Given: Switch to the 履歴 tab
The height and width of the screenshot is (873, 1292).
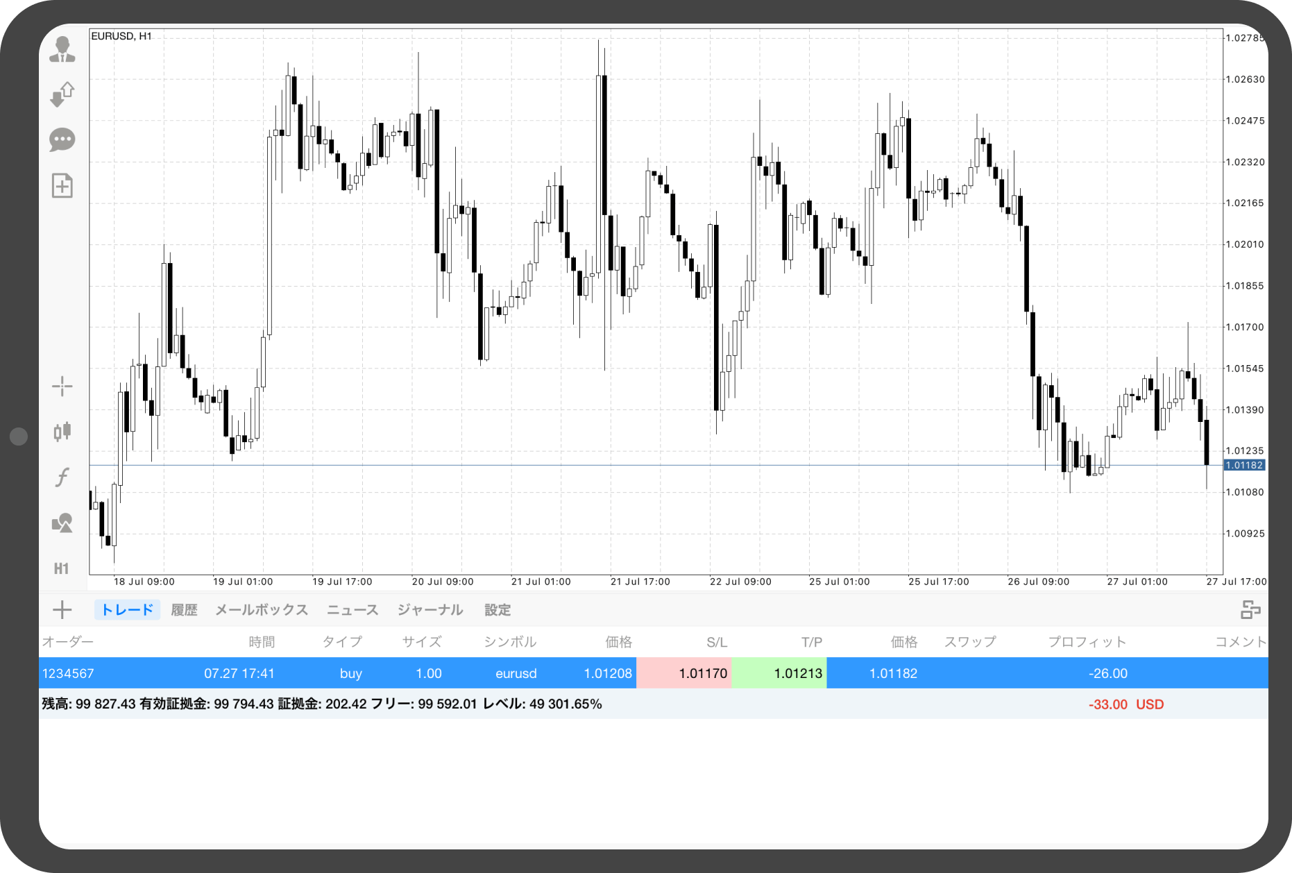Looking at the screenshot, I should (x=184, y=610).
